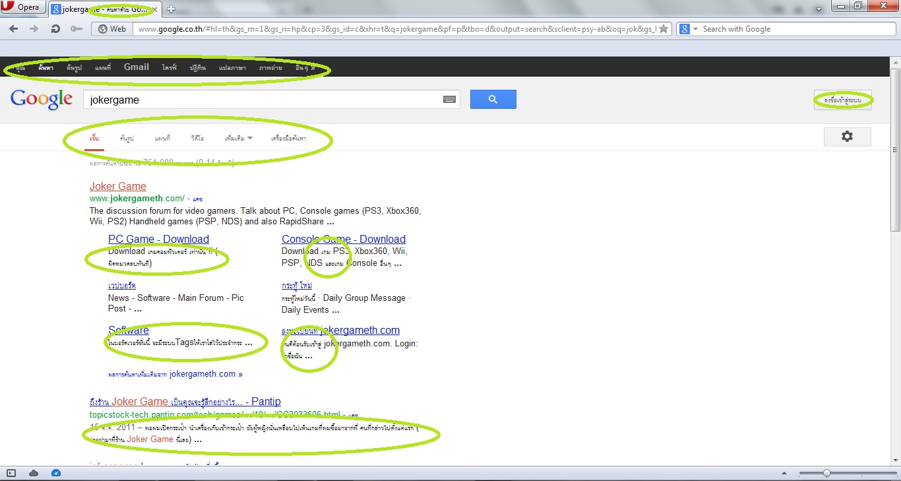Open แผนที่ in the black Google bar
Image resolution: width=901 pixels, height=481 pixels.
(x=103, y=67)
